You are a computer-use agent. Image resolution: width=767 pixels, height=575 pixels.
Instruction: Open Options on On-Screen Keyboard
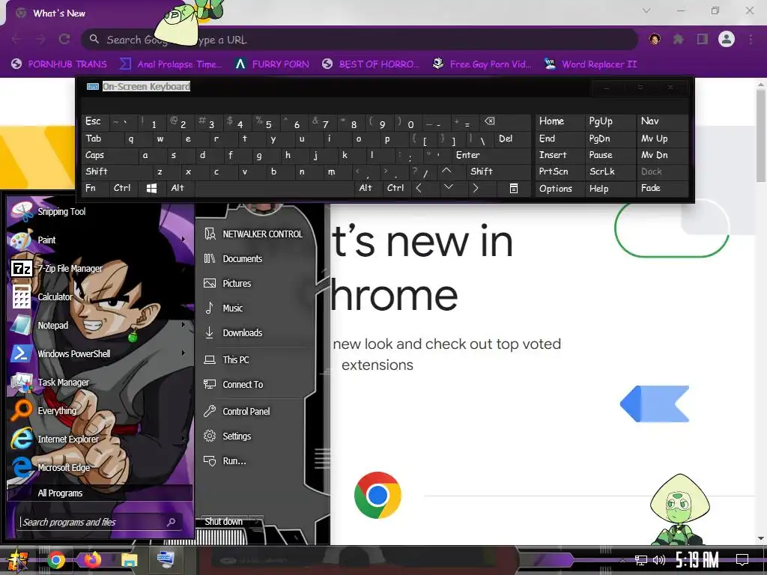coord(560,188)
